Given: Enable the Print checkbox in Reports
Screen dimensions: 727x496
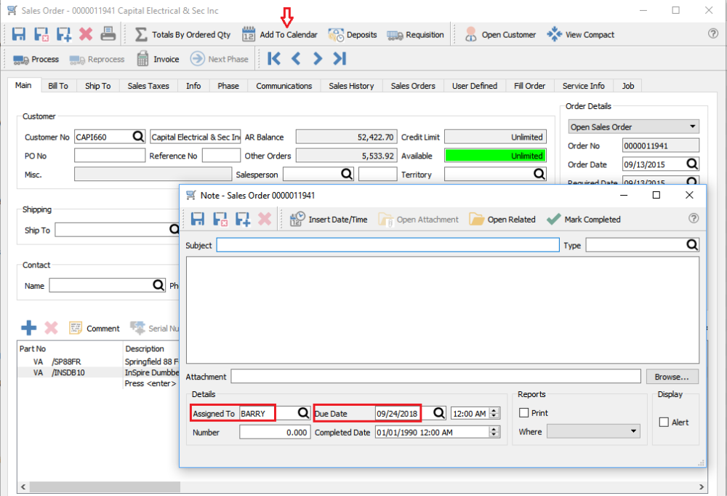Looking at the screenshot, I should click(524, 413).
